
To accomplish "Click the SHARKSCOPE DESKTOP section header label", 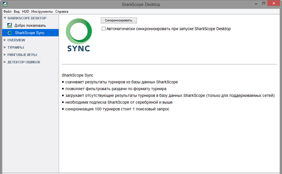I will tap(27, 18).
